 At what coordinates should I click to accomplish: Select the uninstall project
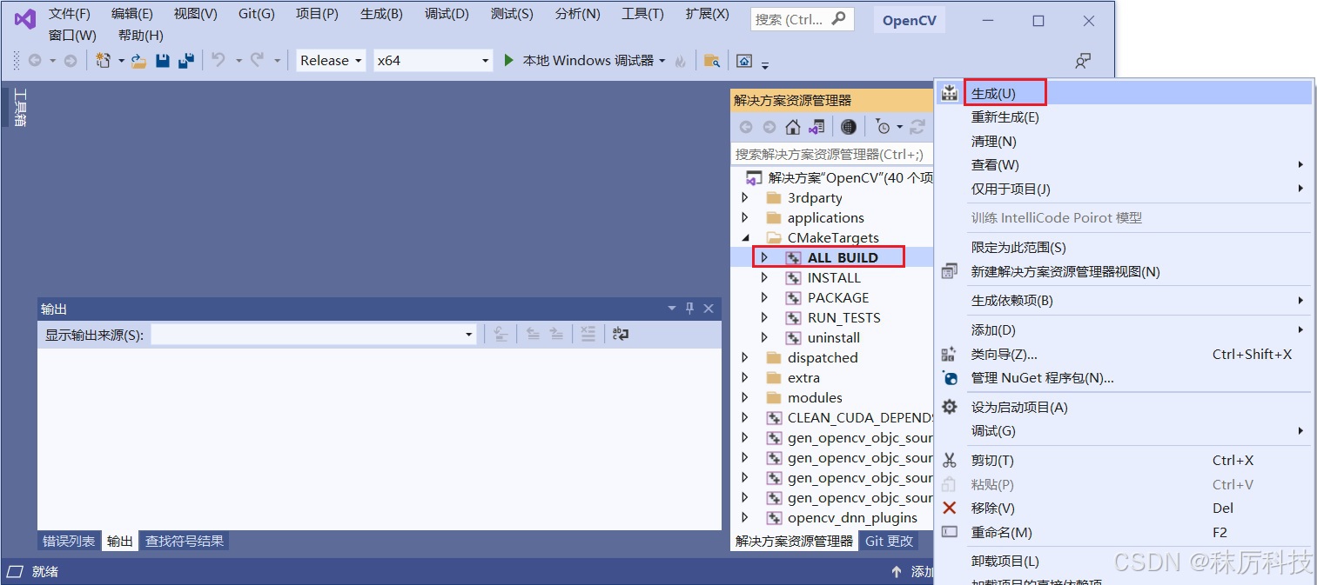833,337
